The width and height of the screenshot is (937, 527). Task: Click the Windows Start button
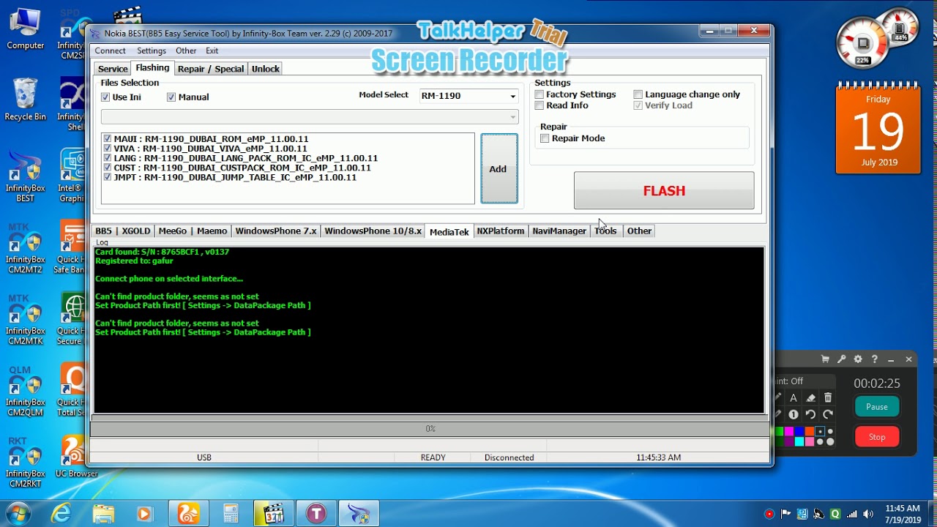(18, 513)
